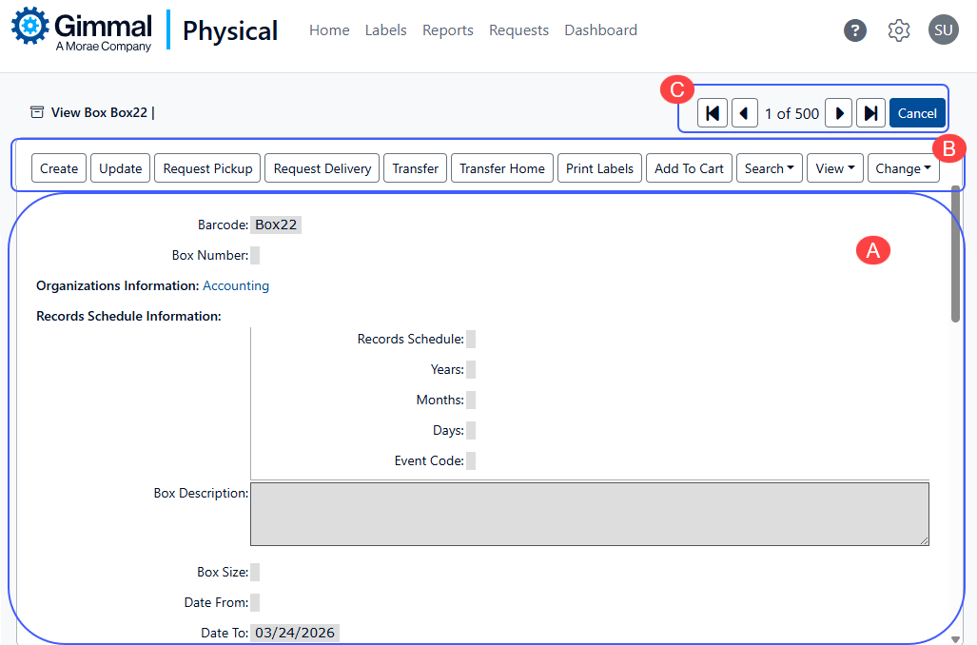Open the Reports menu item
Image resolution: width=977 pixels, height=645 pixels.
(447, 30)
